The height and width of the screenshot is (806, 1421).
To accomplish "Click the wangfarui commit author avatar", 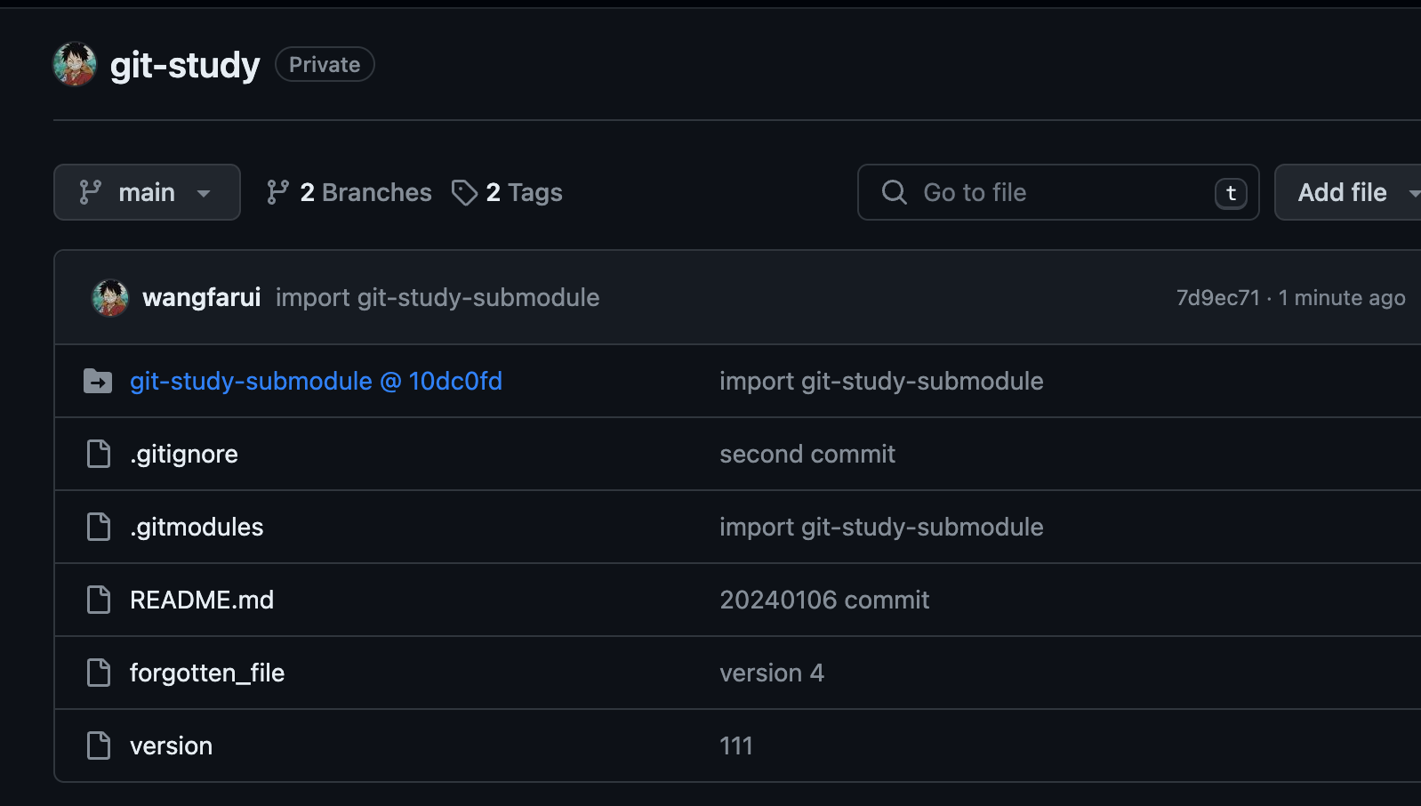I will (110, 298).
